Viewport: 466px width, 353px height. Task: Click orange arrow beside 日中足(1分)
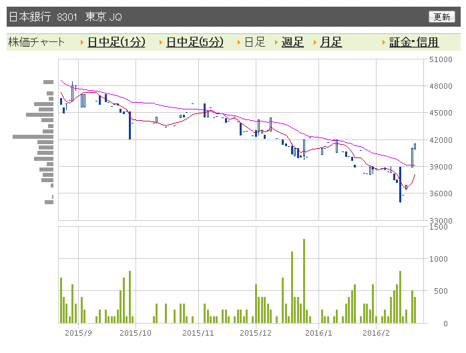82,43
